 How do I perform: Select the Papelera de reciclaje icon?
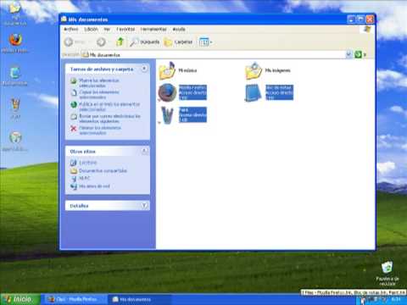(x=387, y=268)
